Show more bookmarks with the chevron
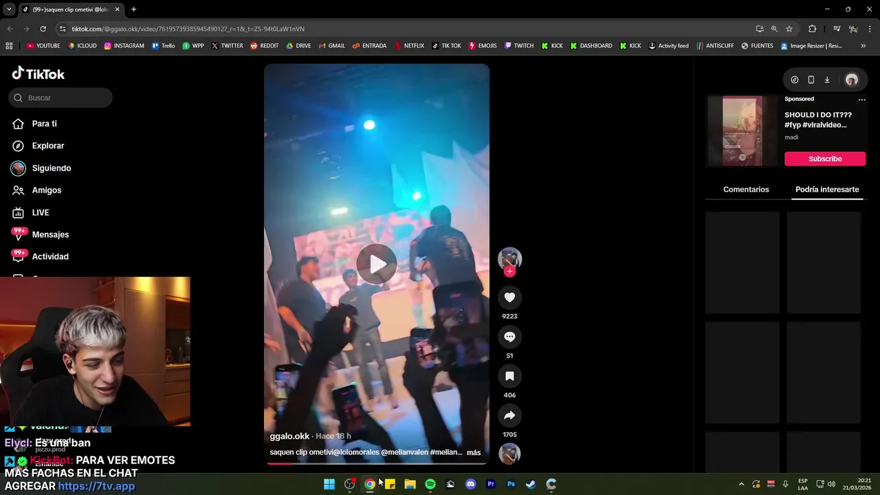This screenshot has height=495, width=880. pos(863,46)
